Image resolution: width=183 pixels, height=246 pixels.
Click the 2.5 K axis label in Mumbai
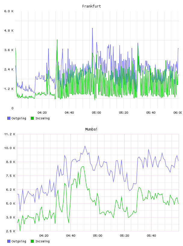11,231
